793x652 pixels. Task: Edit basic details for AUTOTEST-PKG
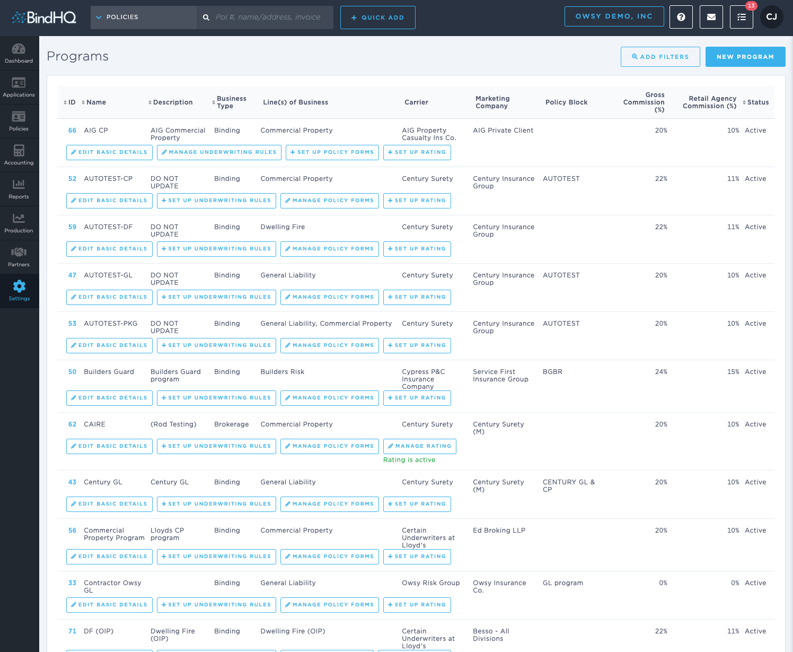tap(109, 345)
